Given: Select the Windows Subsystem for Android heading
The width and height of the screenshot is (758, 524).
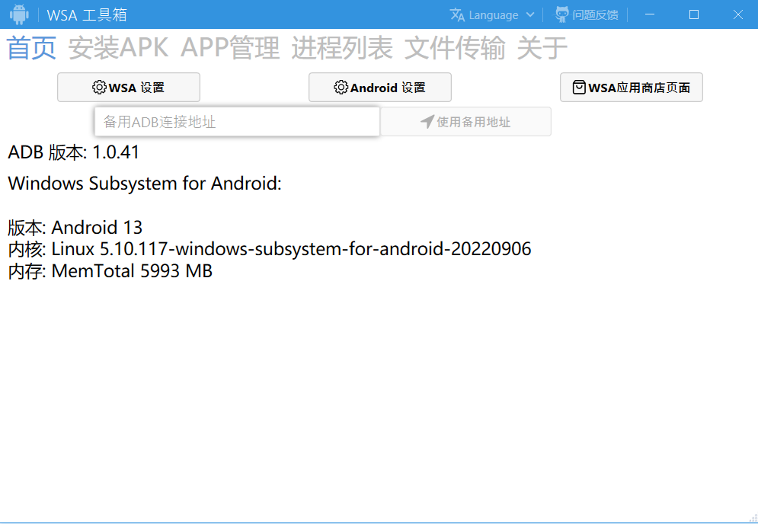Looking at the screenshot, I should (145, 184).
